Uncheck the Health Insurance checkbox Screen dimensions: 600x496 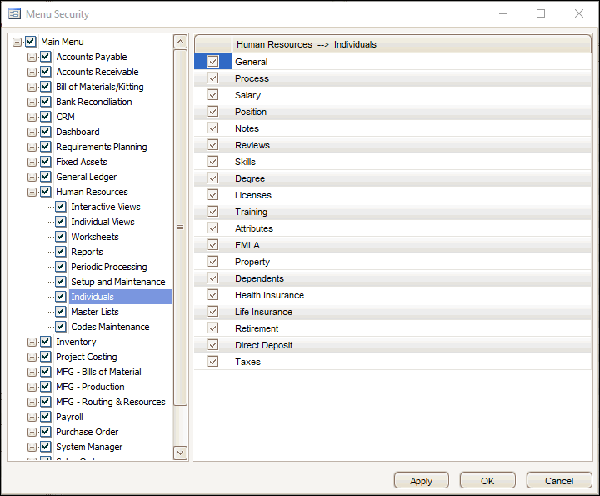coord(212,295)
